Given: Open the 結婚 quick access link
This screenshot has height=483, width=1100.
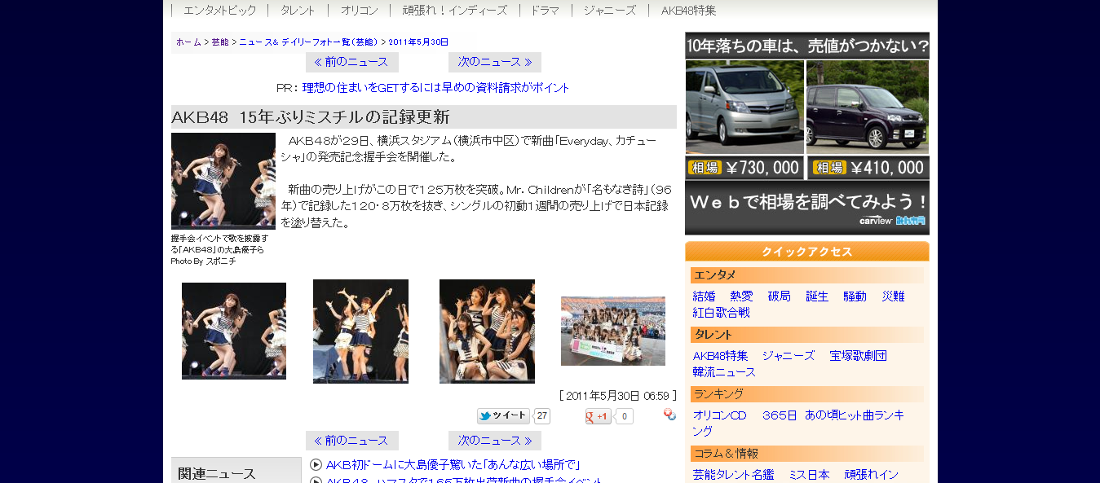Looking at the screenshot, I should [705, 296].
